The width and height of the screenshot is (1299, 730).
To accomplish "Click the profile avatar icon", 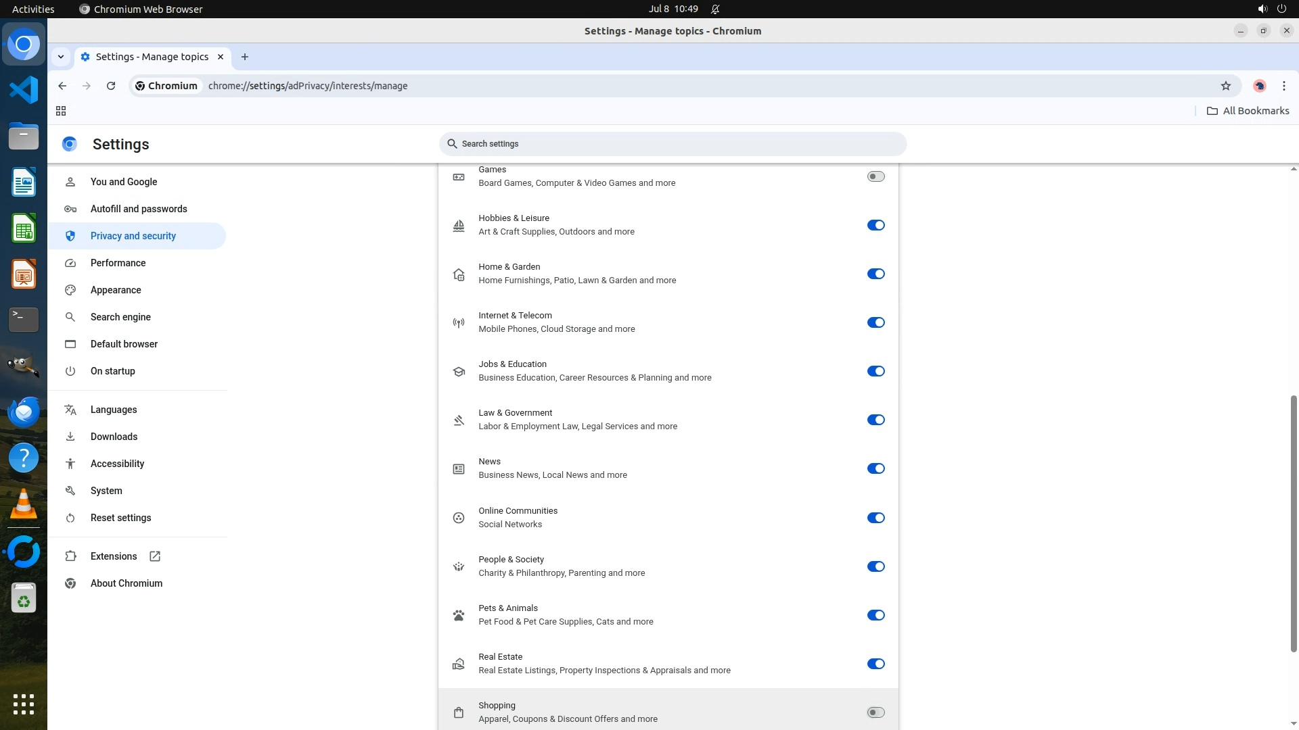I will click(1259, 86).
